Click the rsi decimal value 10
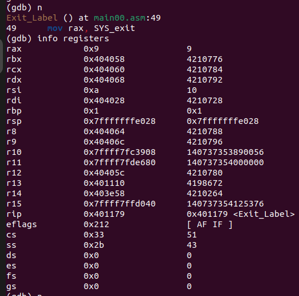 coord(192,90)
